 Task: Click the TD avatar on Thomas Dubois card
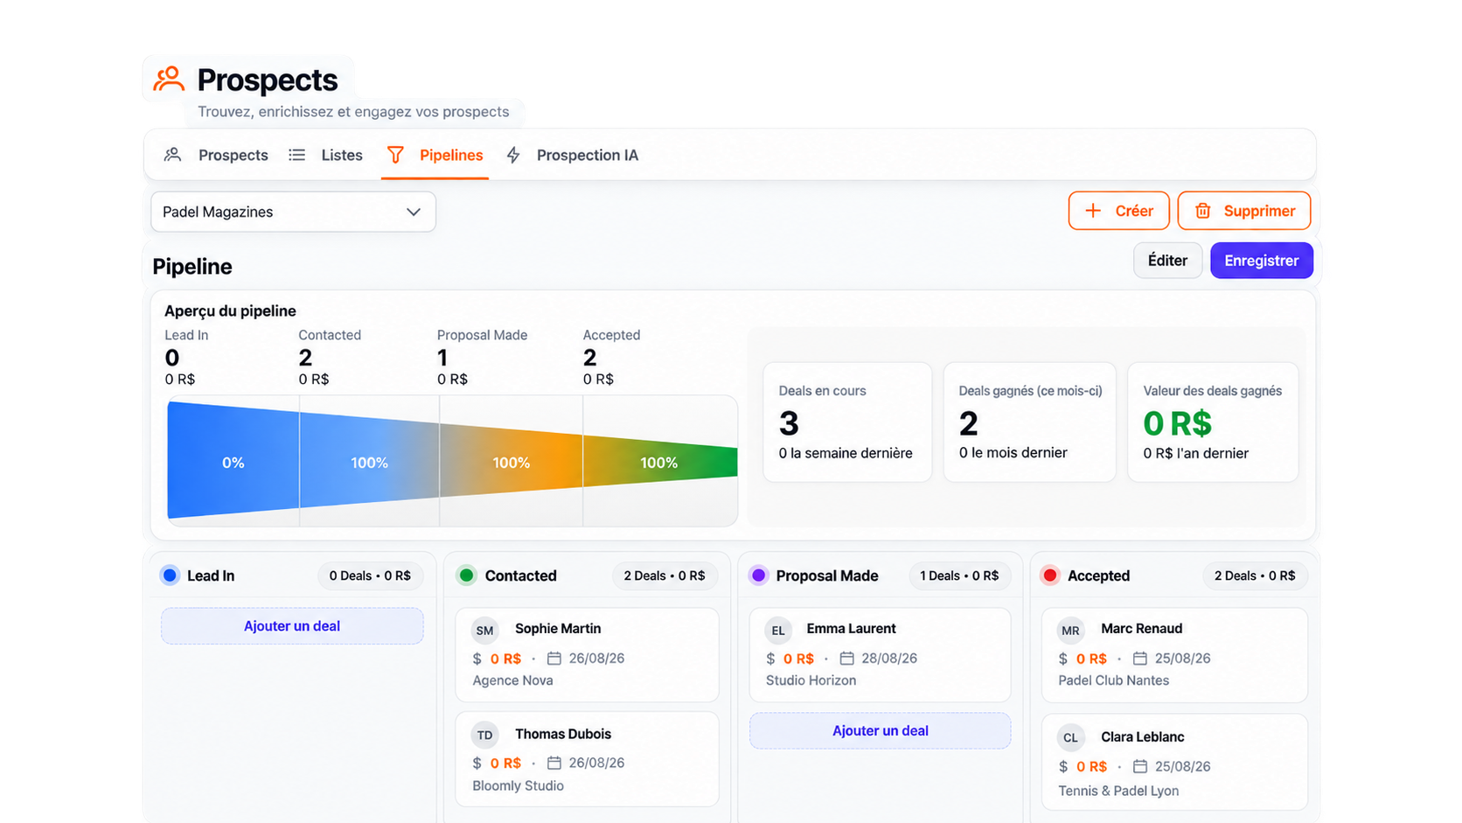click(485, 735)
